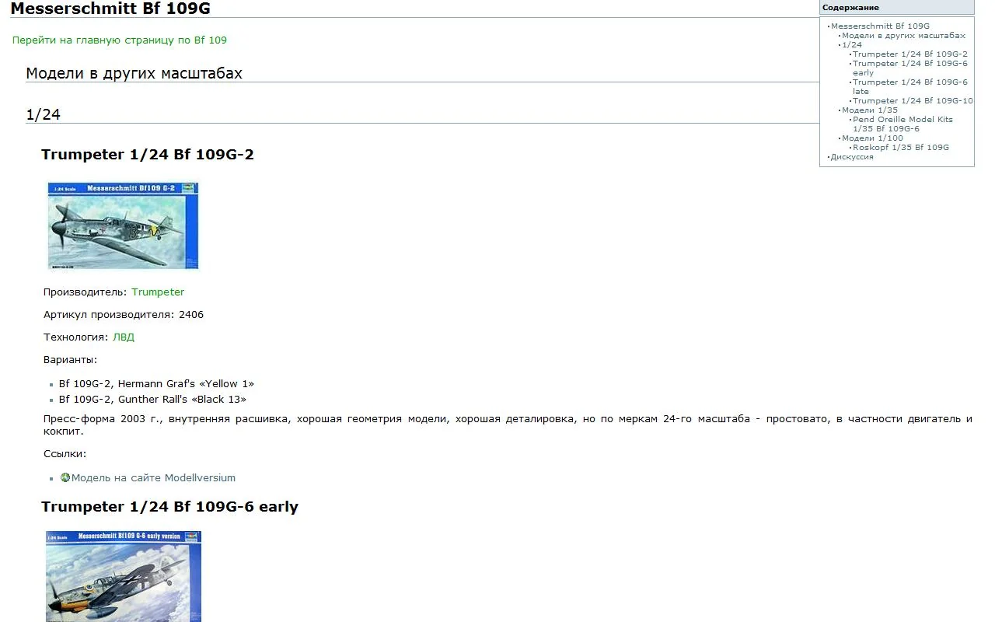The image size is (995, 622).
Task: Open the Bf 109G-2 box art thumbnail
Action: 123,225
